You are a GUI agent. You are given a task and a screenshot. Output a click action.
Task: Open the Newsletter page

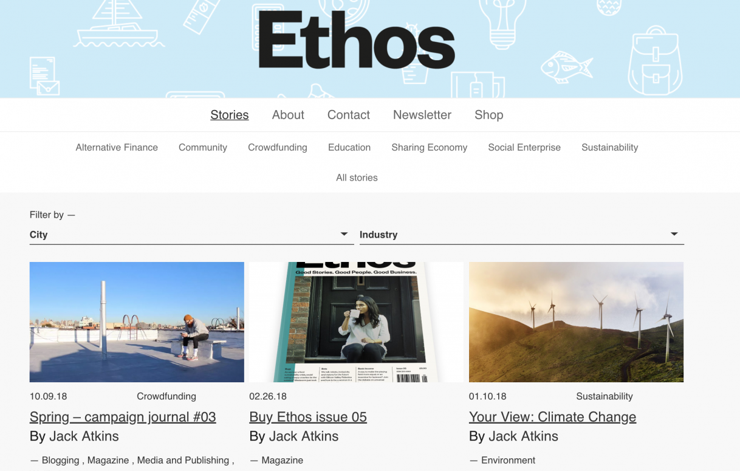click(x=422, y=115)
